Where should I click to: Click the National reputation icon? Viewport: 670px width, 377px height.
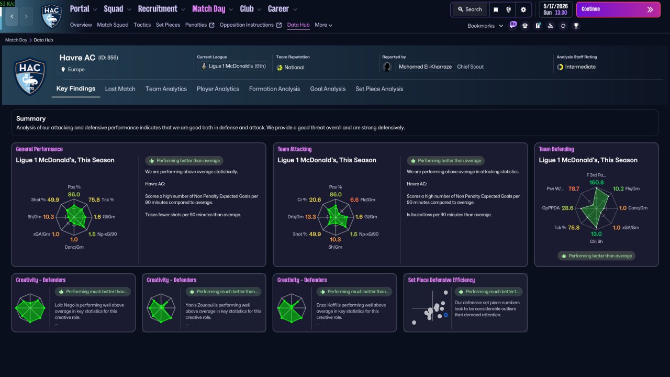click(x=280, y=68)
